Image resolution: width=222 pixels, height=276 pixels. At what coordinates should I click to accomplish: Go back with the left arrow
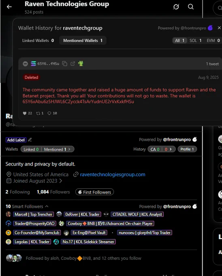tap(9, 6)
